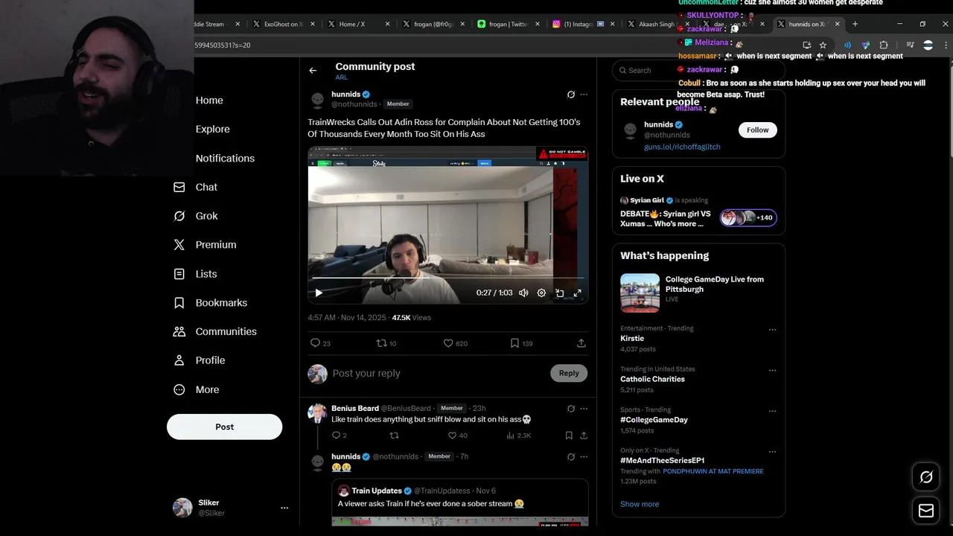This screenshot has width=953, height=536.
Task: Share Benius Beard's reply
Action: pos(584,435)
